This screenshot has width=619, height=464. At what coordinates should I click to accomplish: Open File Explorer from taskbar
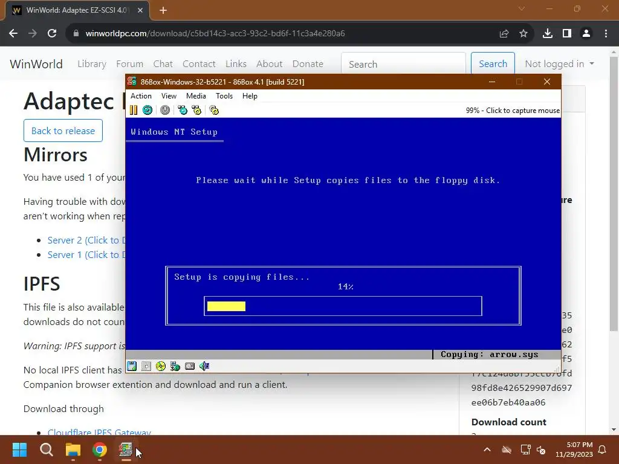(x=73, y=449)
